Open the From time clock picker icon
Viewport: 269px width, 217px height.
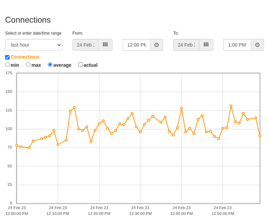click(157, 45)
